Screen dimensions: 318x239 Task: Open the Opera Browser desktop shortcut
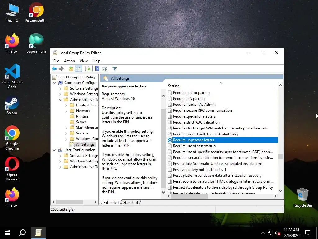tap(12, 169)
